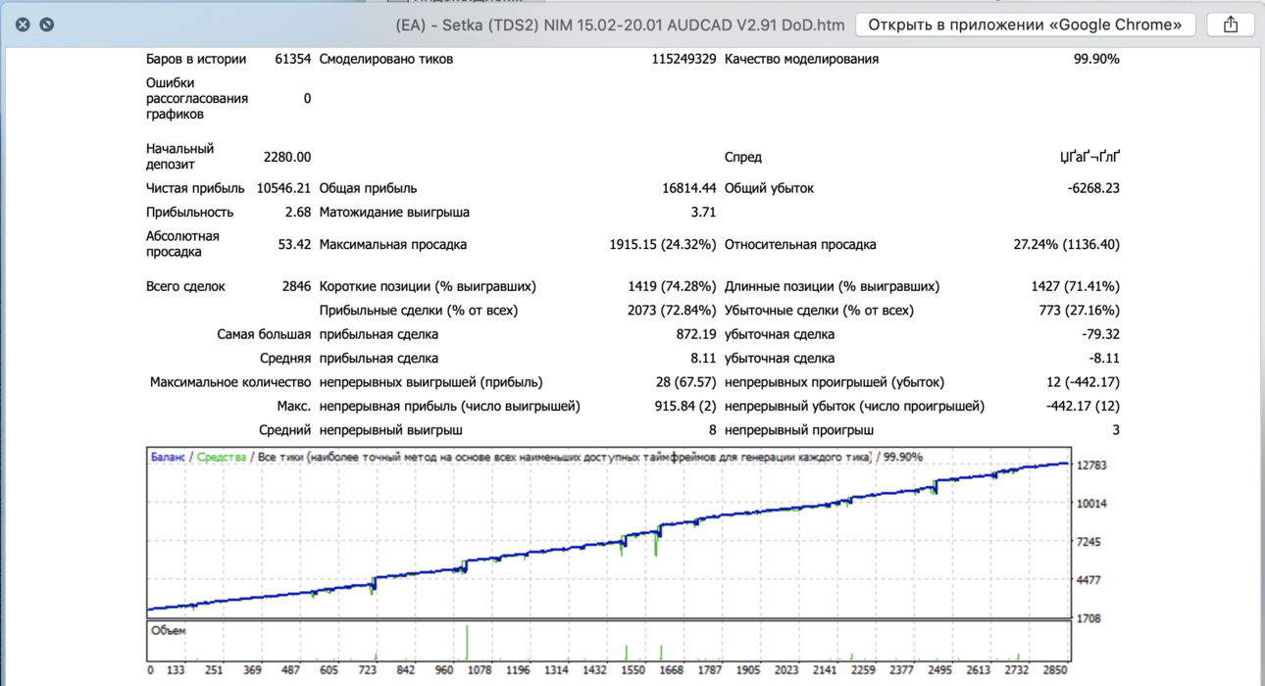
Task: Click the Объем label in volume chart
Action: tap(169, 631)
